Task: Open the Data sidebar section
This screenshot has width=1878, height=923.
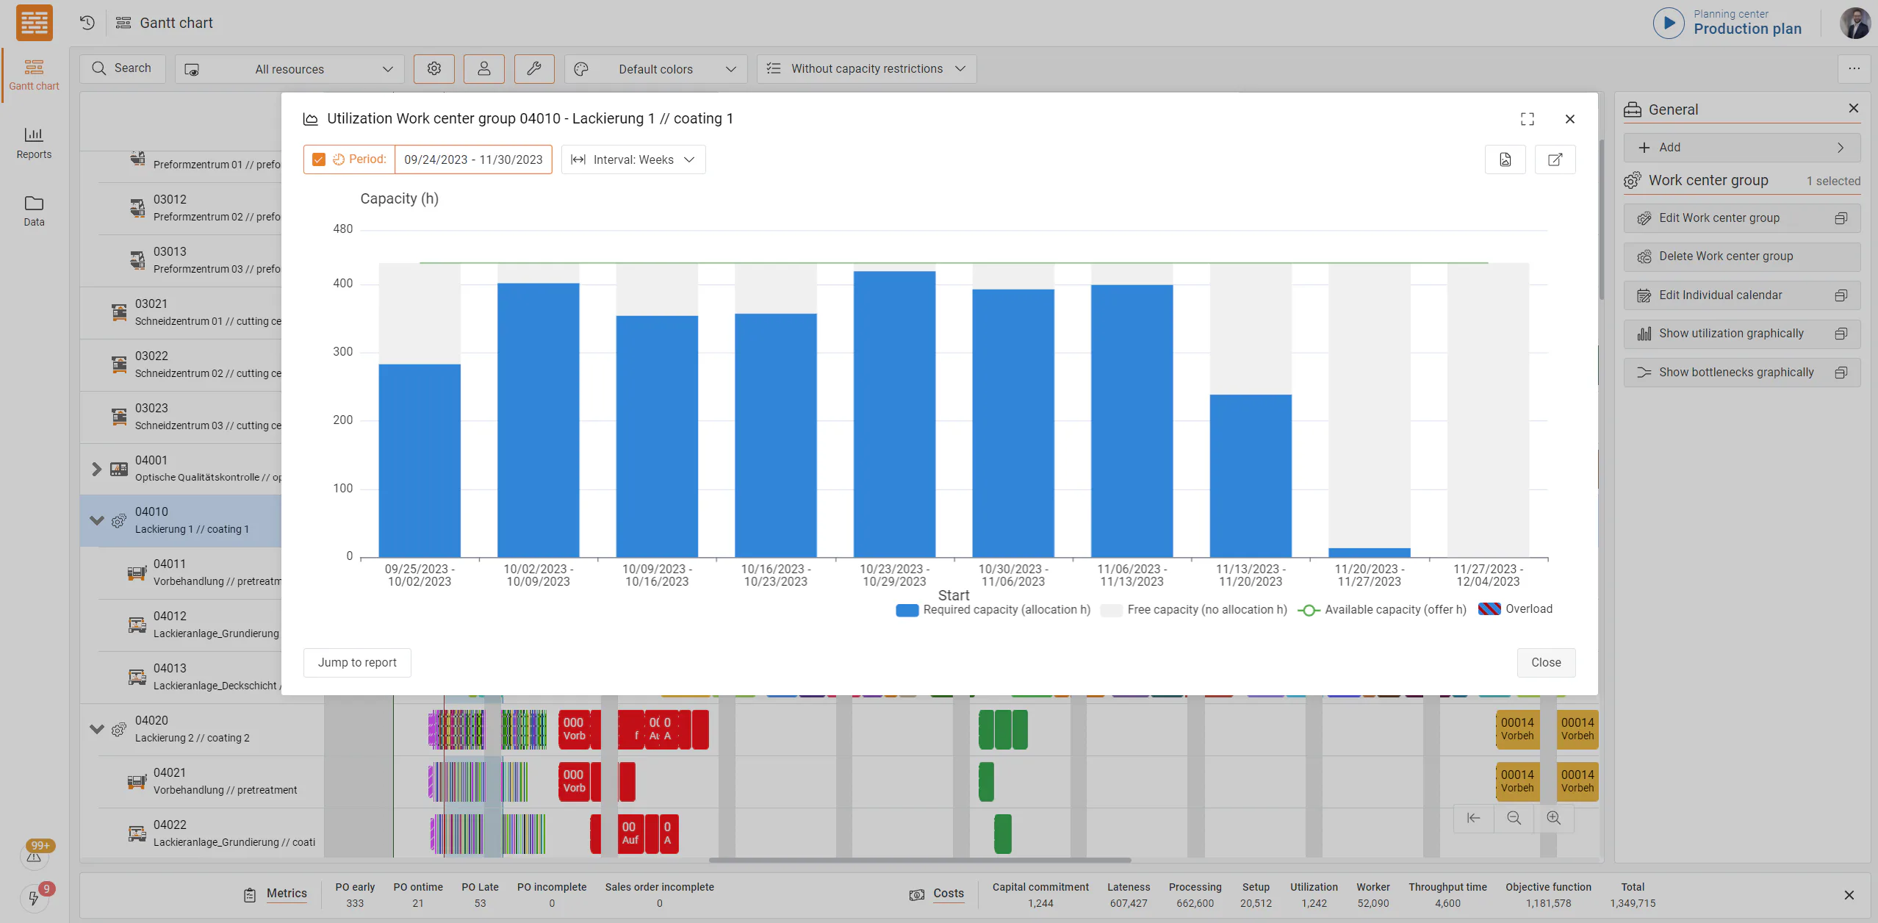Action: [x=34, y=210]
